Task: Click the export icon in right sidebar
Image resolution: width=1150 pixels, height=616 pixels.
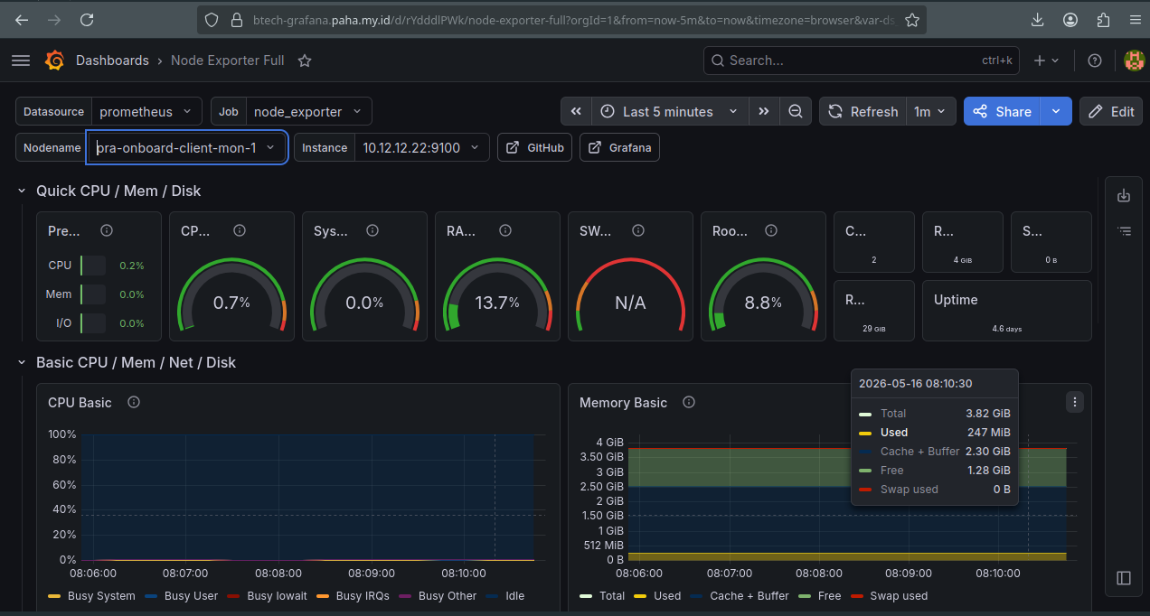Action: pyautogui.click(x=1124, y=196)
